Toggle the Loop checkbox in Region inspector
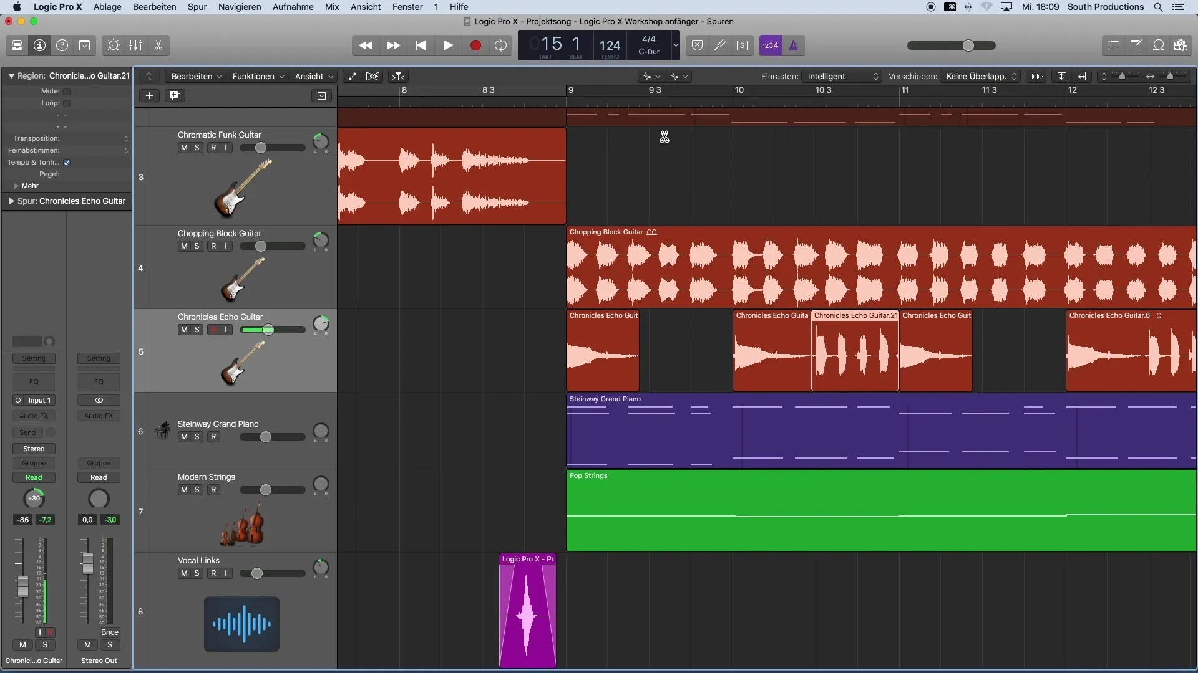This screenshot has width=1198, height=673. point(67,103)
